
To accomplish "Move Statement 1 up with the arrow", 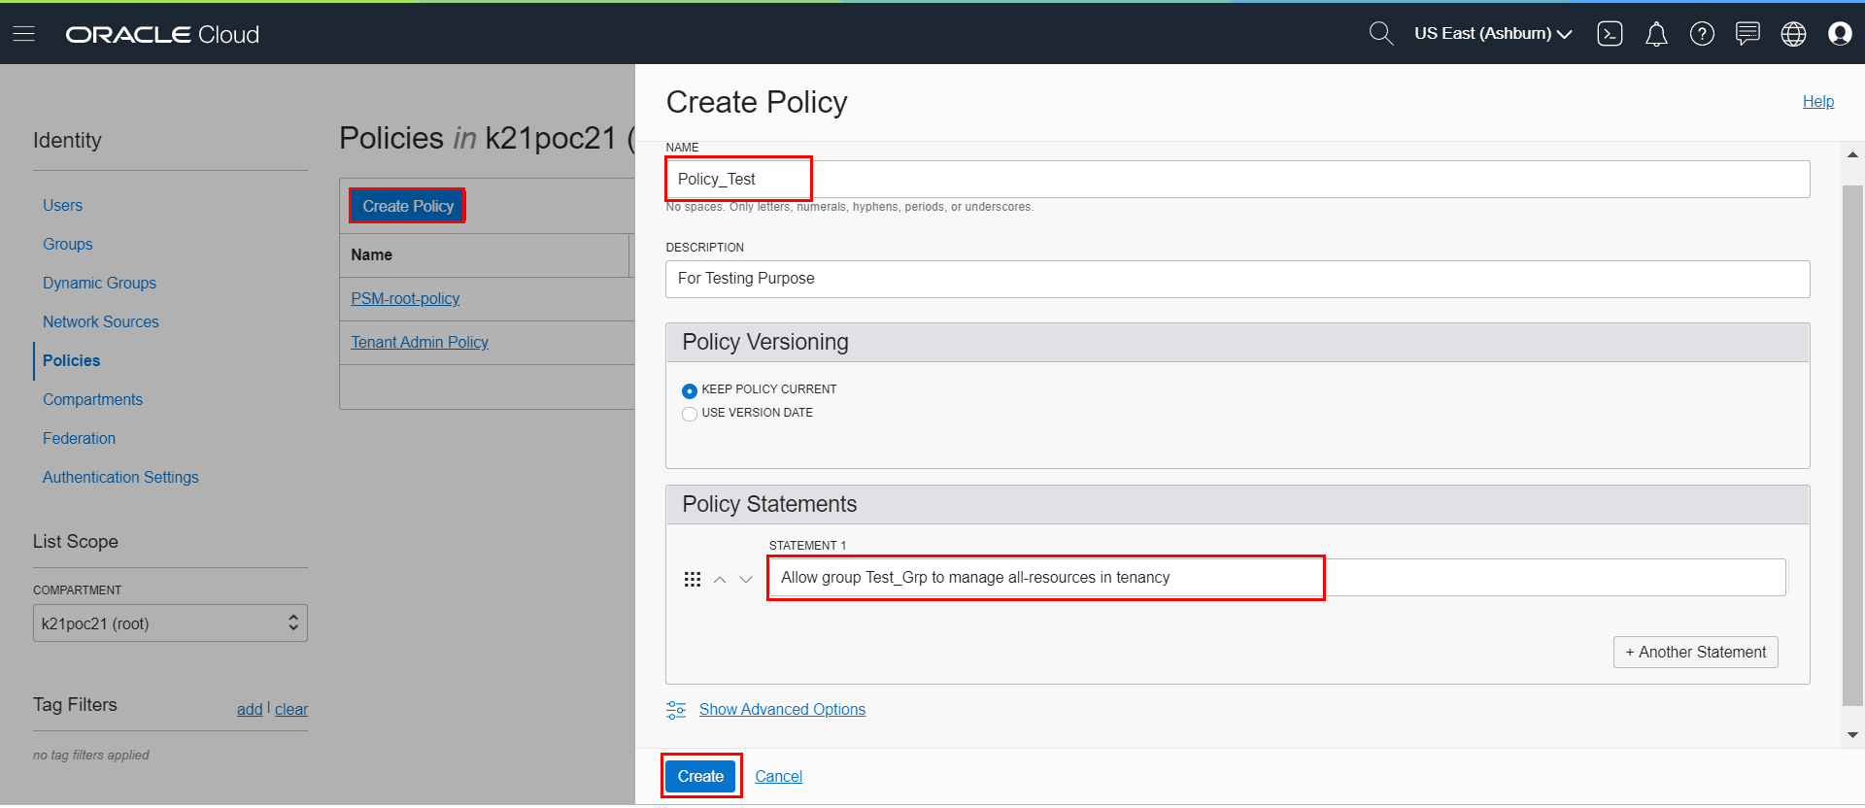I will pyautogui.click(x=720, y=580).
